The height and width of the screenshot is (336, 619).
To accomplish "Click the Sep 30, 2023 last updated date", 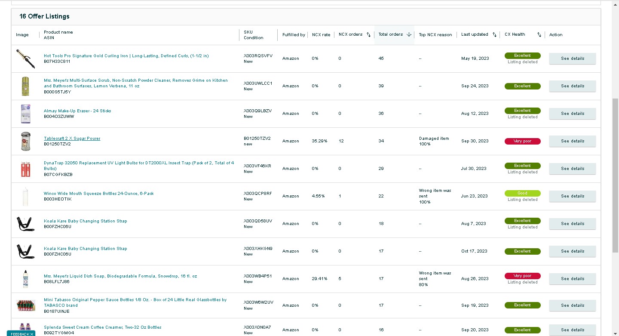I will (x=475, y=141).
